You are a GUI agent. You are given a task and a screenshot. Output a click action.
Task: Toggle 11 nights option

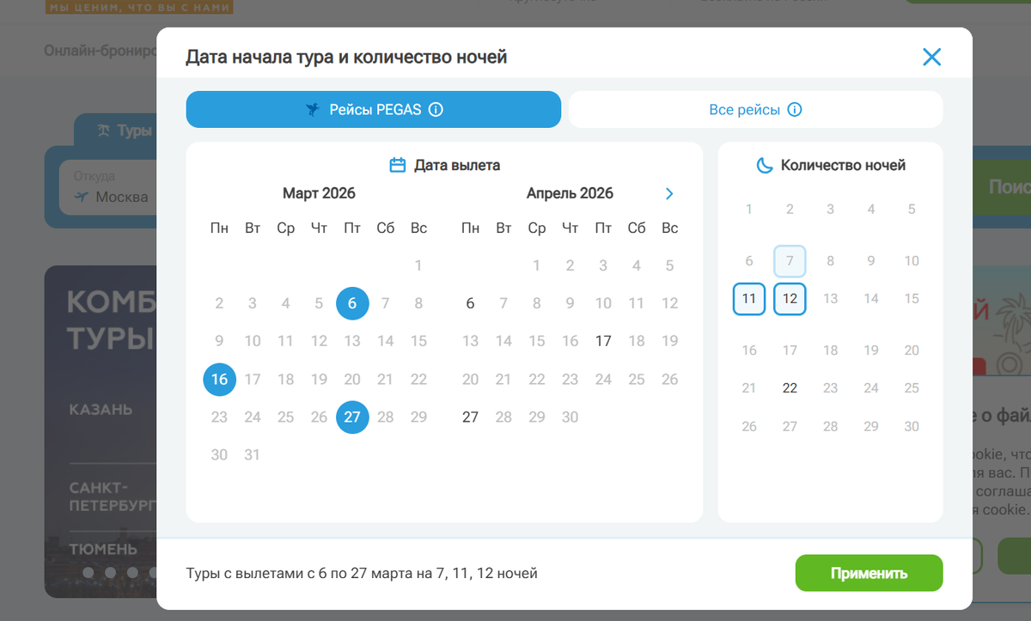(x=749, y=299)
